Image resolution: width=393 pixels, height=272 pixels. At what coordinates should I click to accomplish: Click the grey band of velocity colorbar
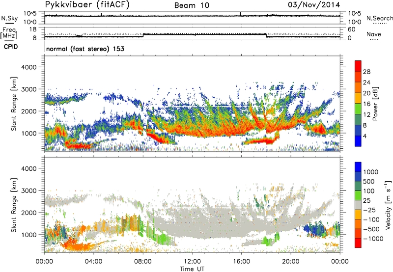pyautogui.click(x=358, y=205)
